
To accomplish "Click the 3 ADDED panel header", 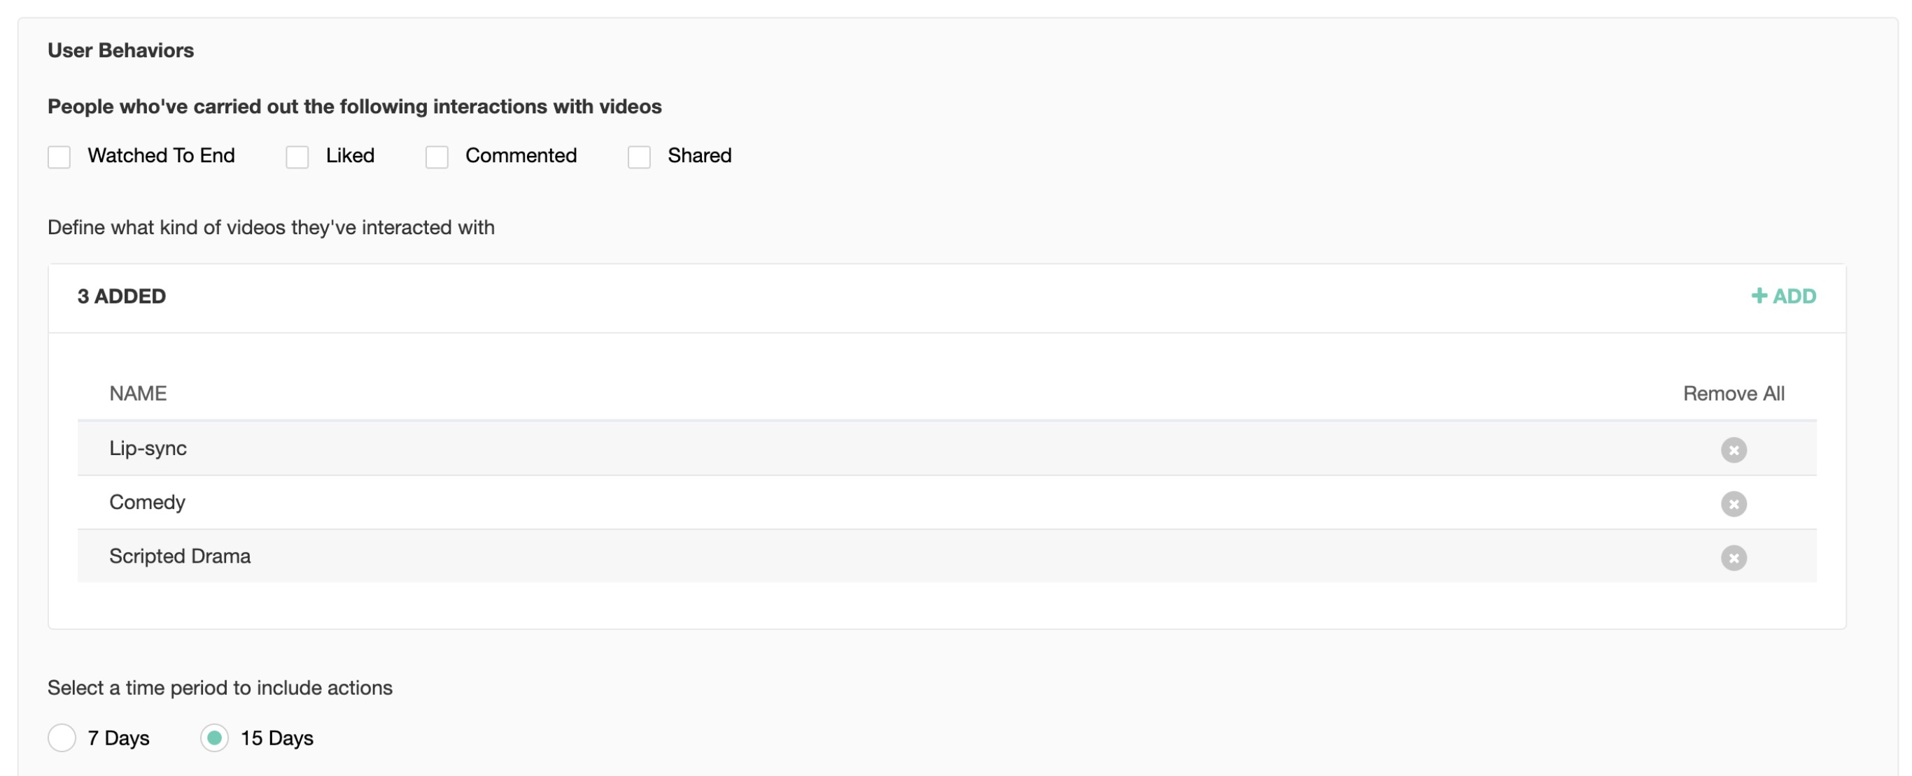I will tap(122, 296).
